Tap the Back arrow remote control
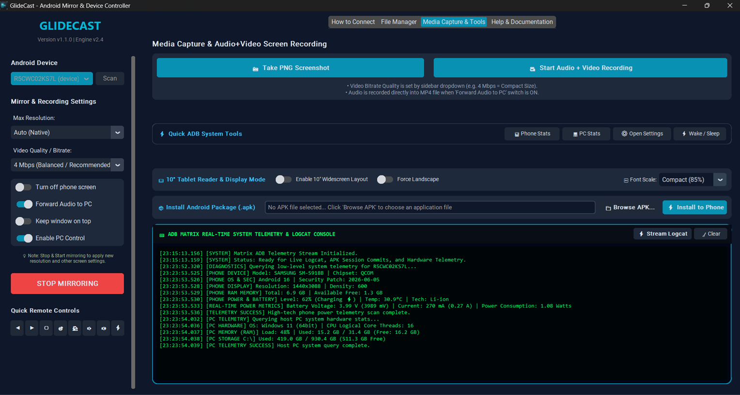740x395 pixels. click(x=18, y=328)
